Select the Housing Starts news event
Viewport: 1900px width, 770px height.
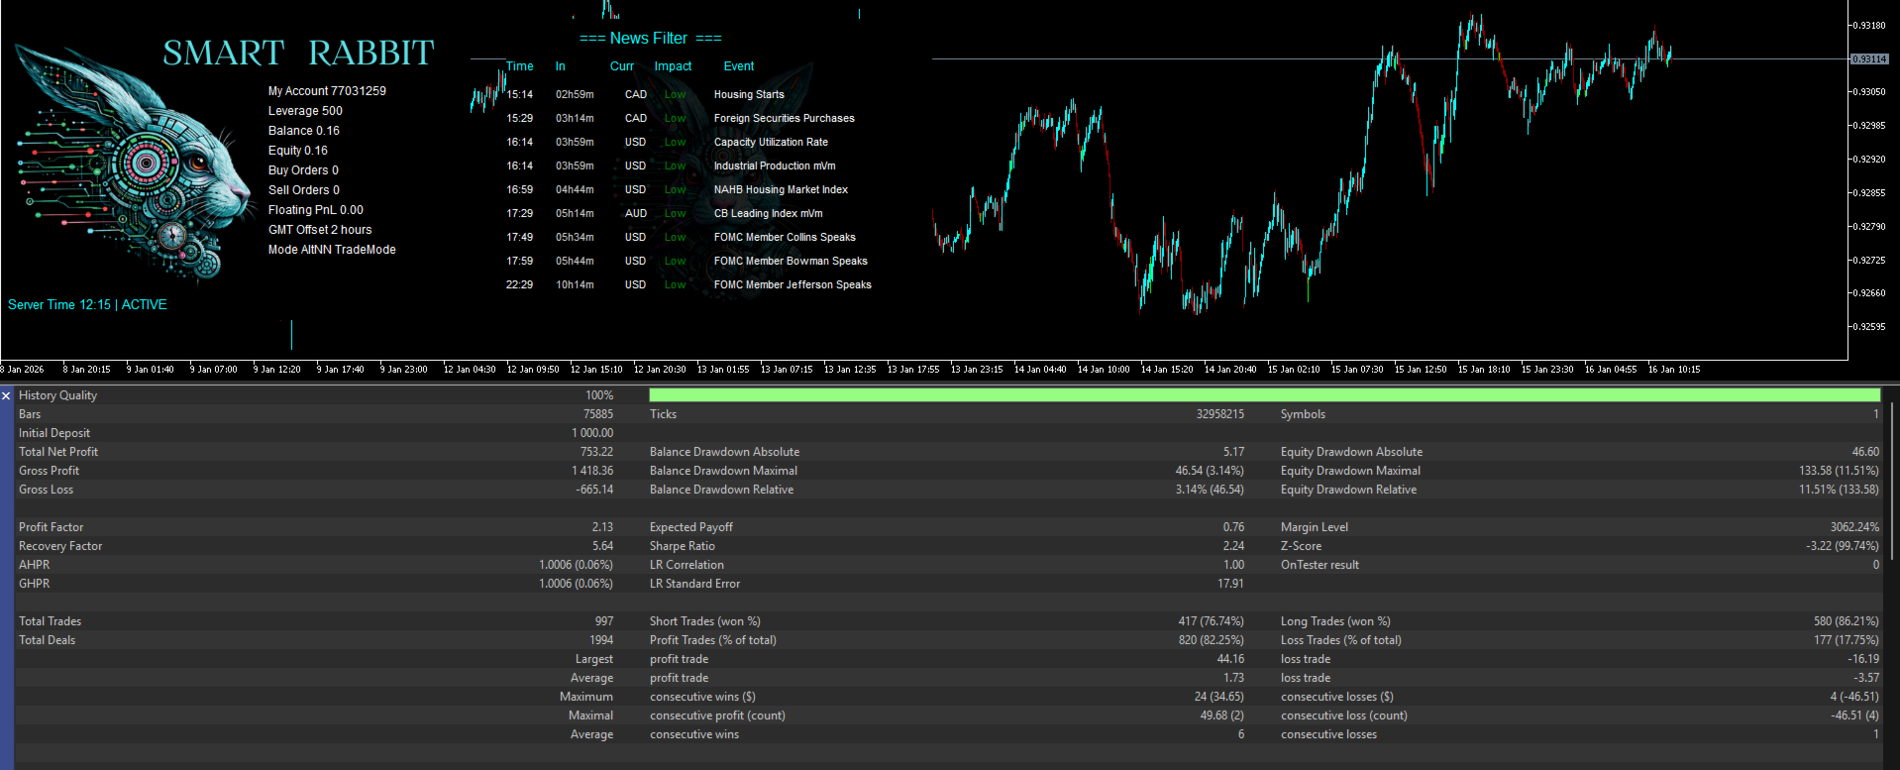748,95
